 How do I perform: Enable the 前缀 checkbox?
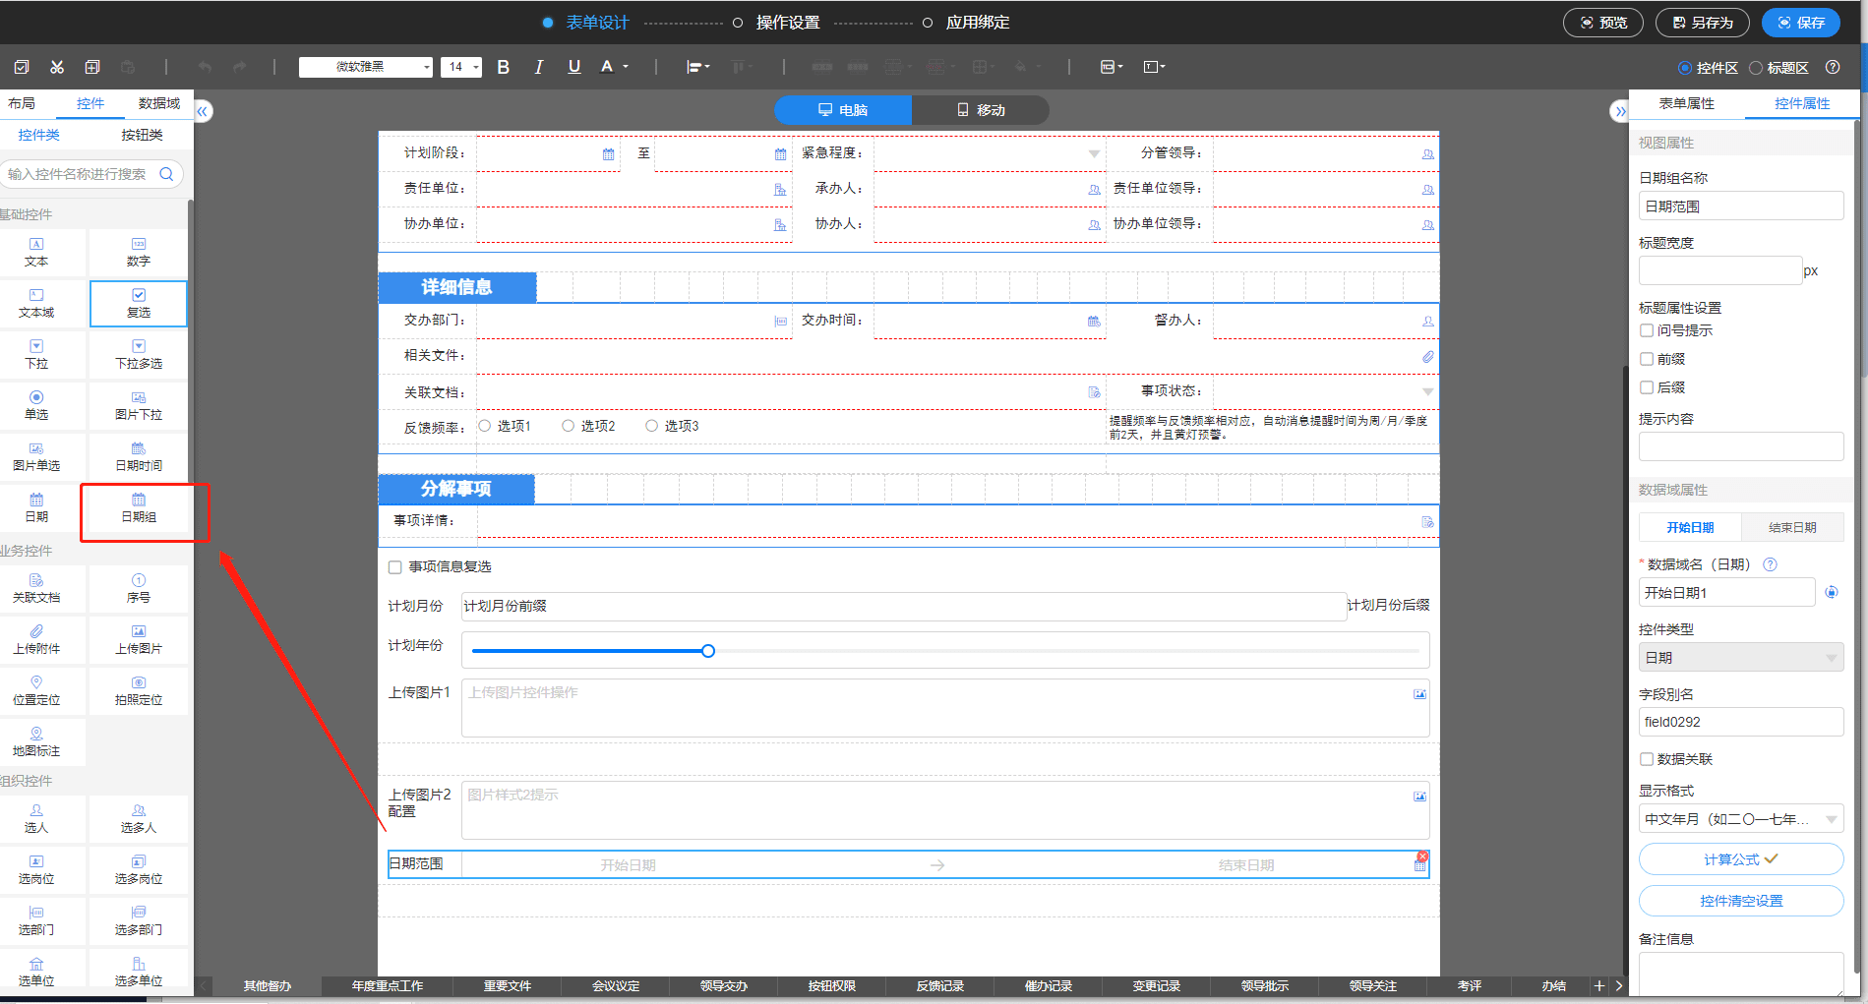coord(1647,359)
